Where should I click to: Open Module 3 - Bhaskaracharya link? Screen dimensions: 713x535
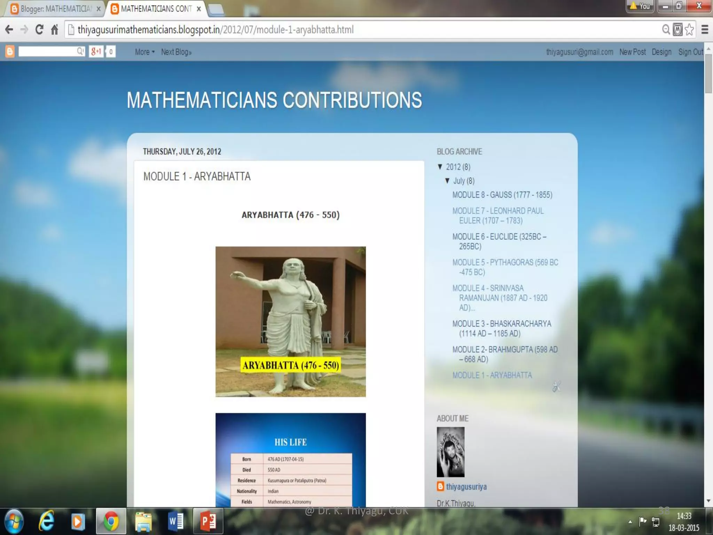502,328
